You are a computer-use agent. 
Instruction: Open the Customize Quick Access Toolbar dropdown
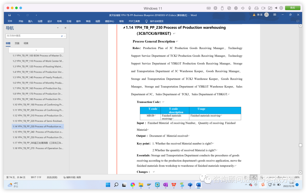tap(36, 15)
